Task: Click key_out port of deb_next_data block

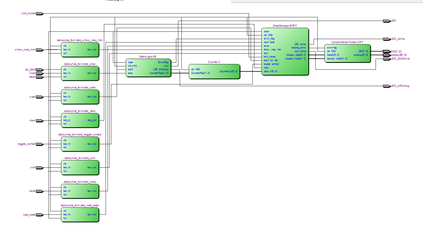Action: pyautogui.click(x=92, y=214)
